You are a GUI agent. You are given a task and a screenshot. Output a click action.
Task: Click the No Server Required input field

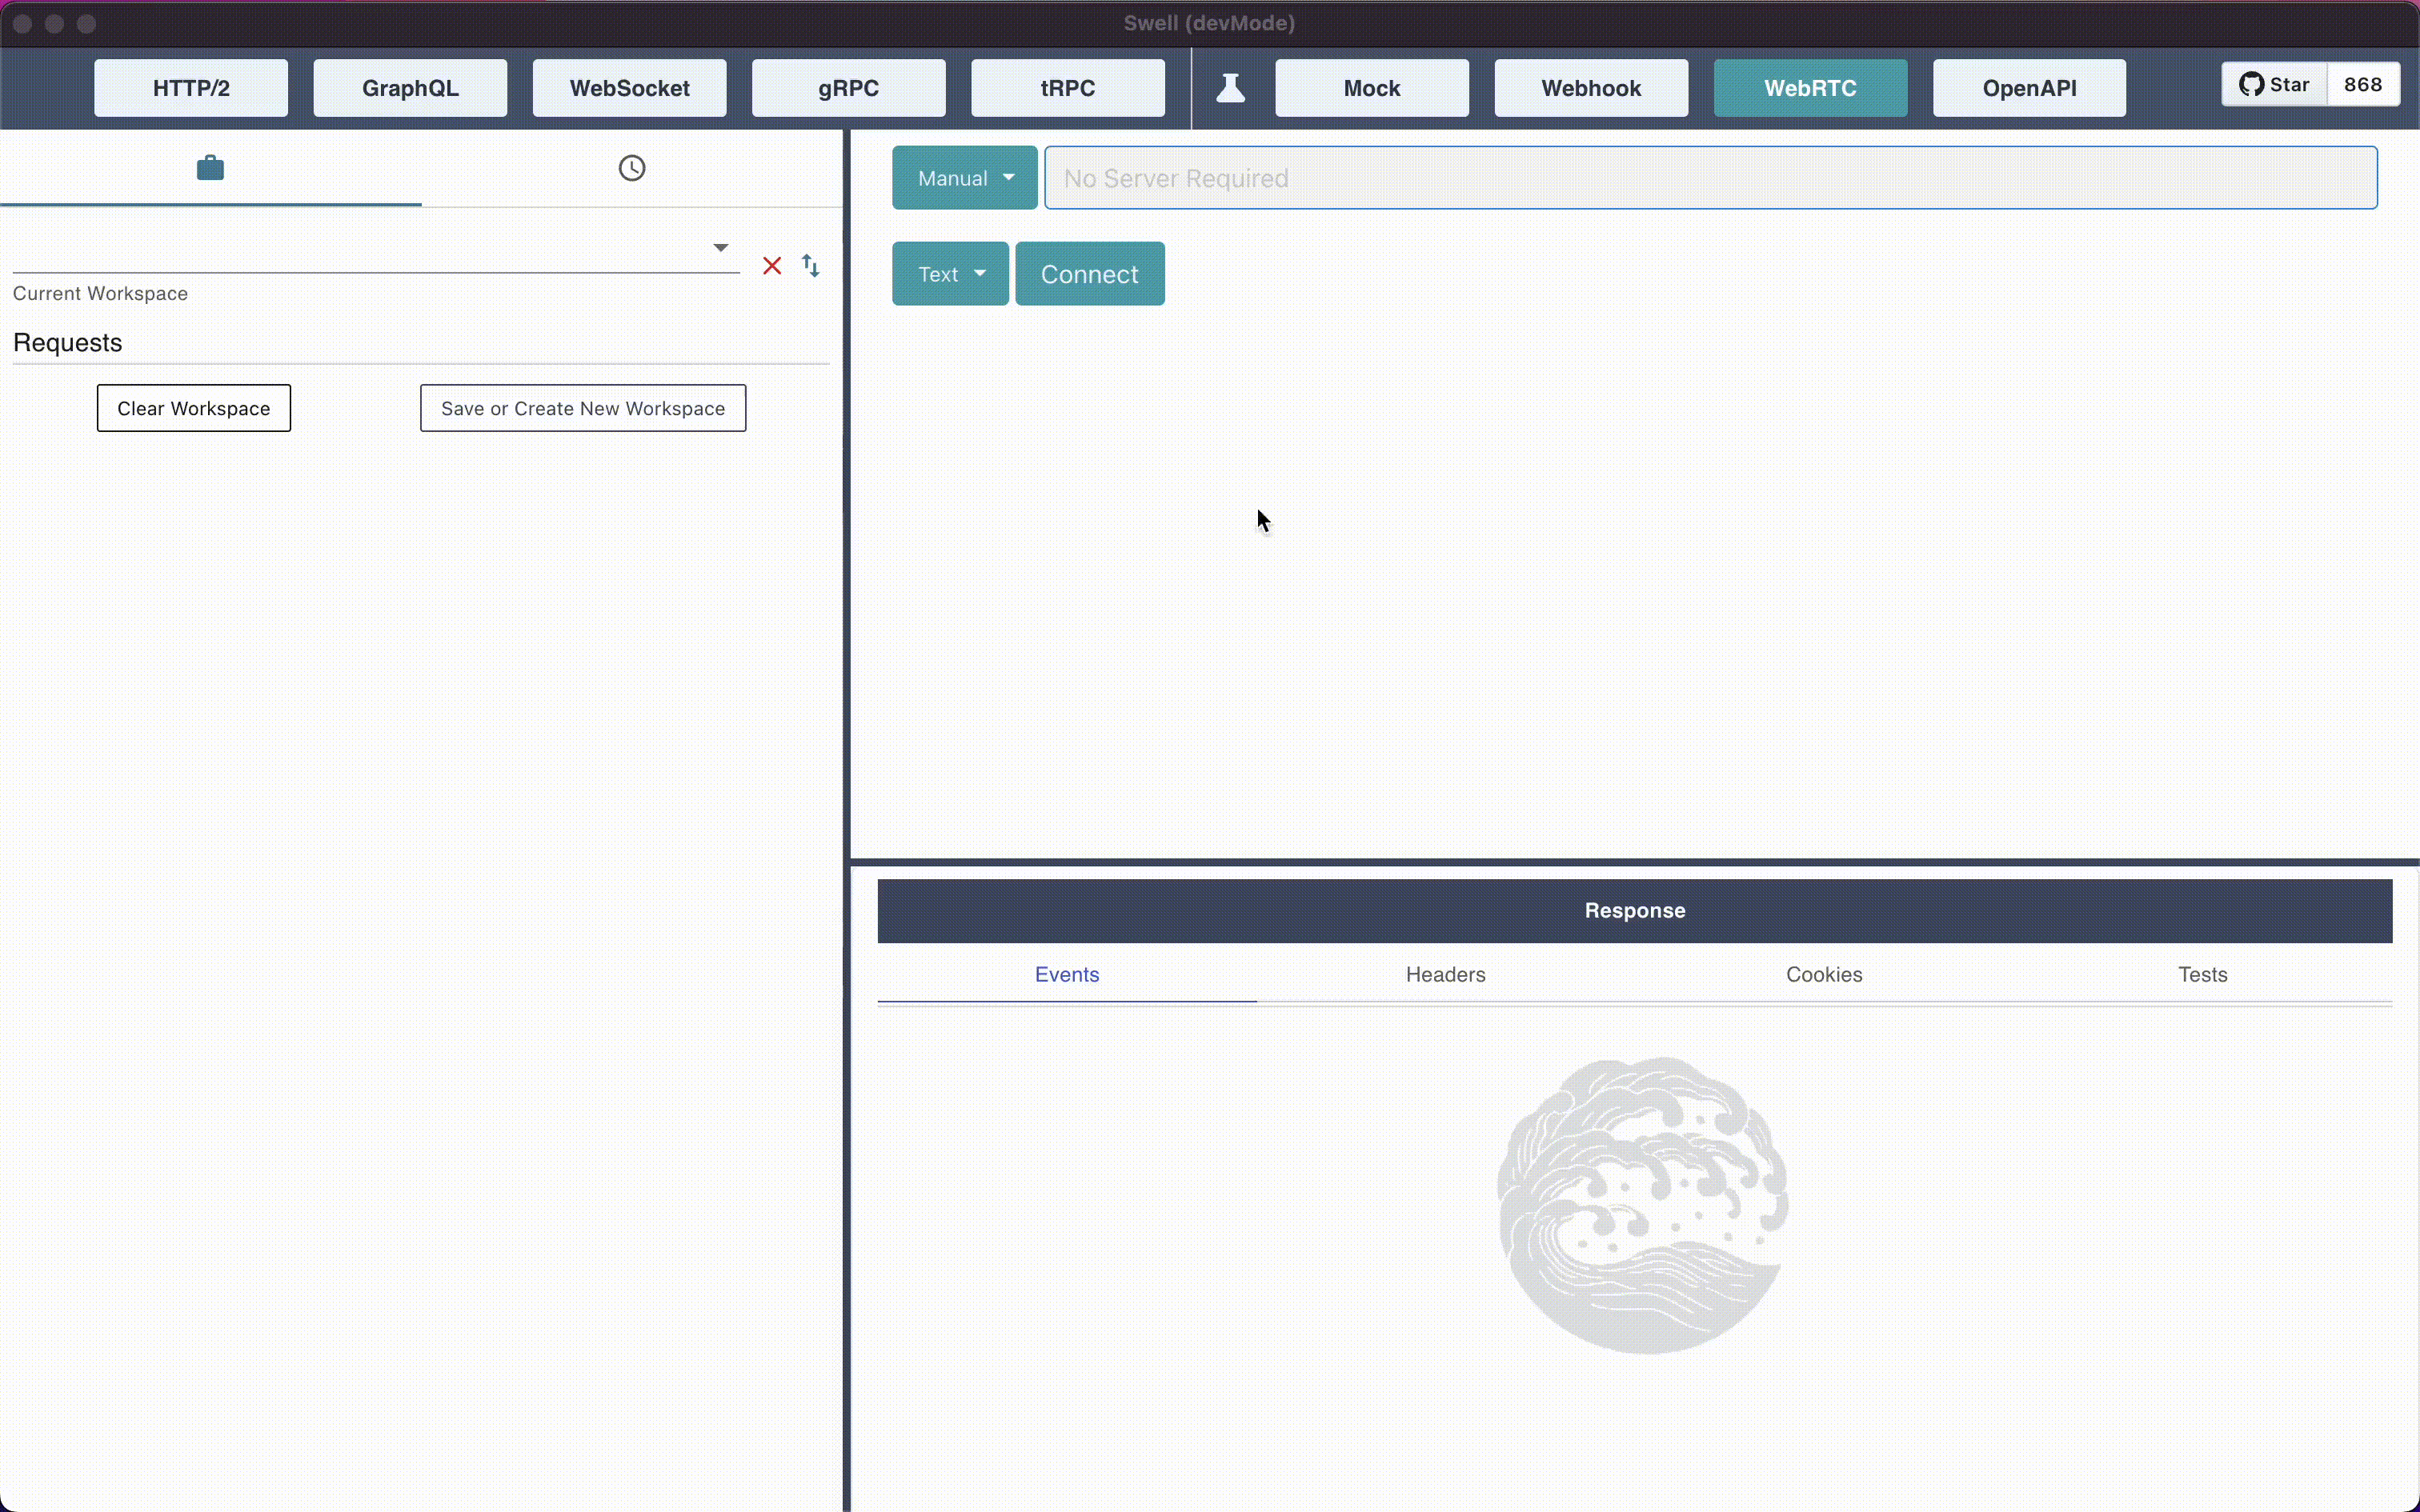(1710, 178)
